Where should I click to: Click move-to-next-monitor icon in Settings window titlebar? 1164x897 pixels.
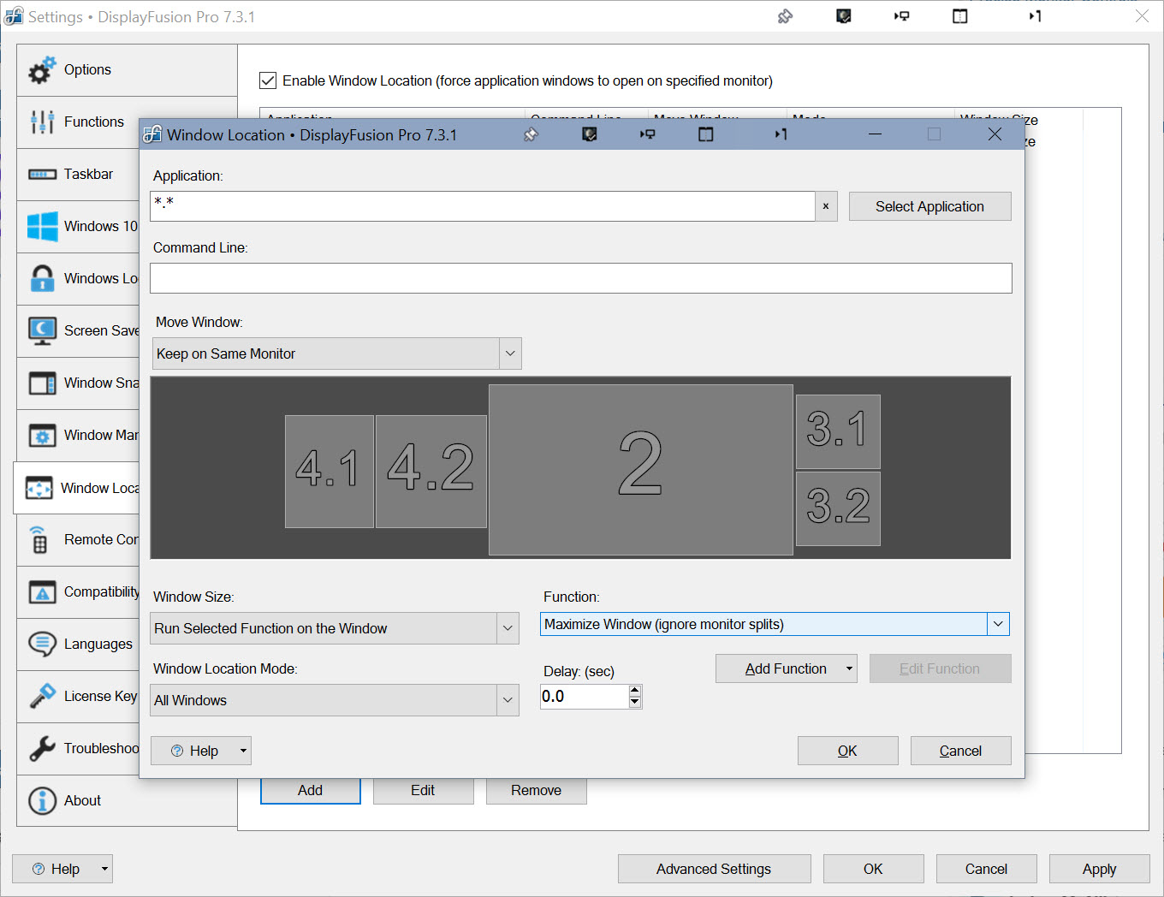point(901,16)
